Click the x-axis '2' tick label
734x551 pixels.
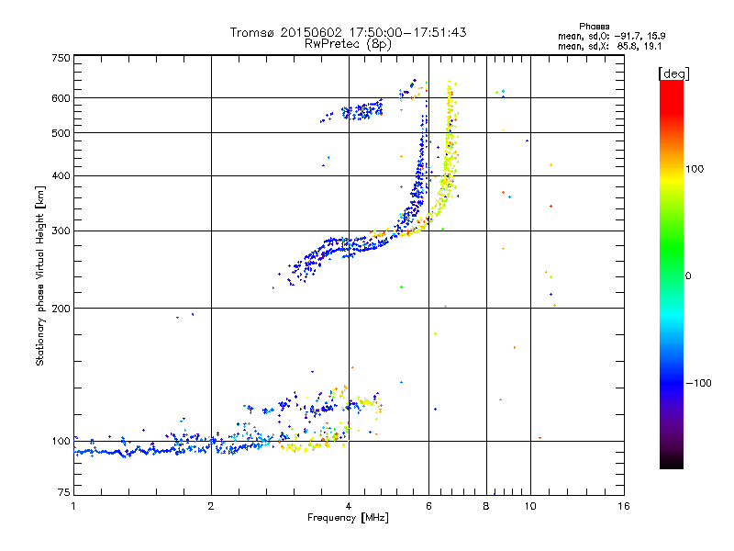[211, 506]
